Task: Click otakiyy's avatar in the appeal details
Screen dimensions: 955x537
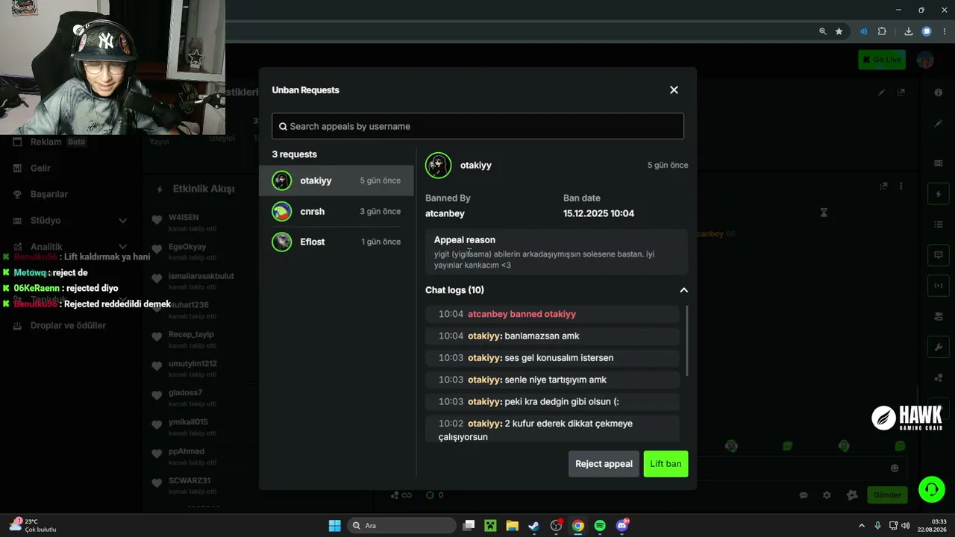Action: click(x=439, y=166)
